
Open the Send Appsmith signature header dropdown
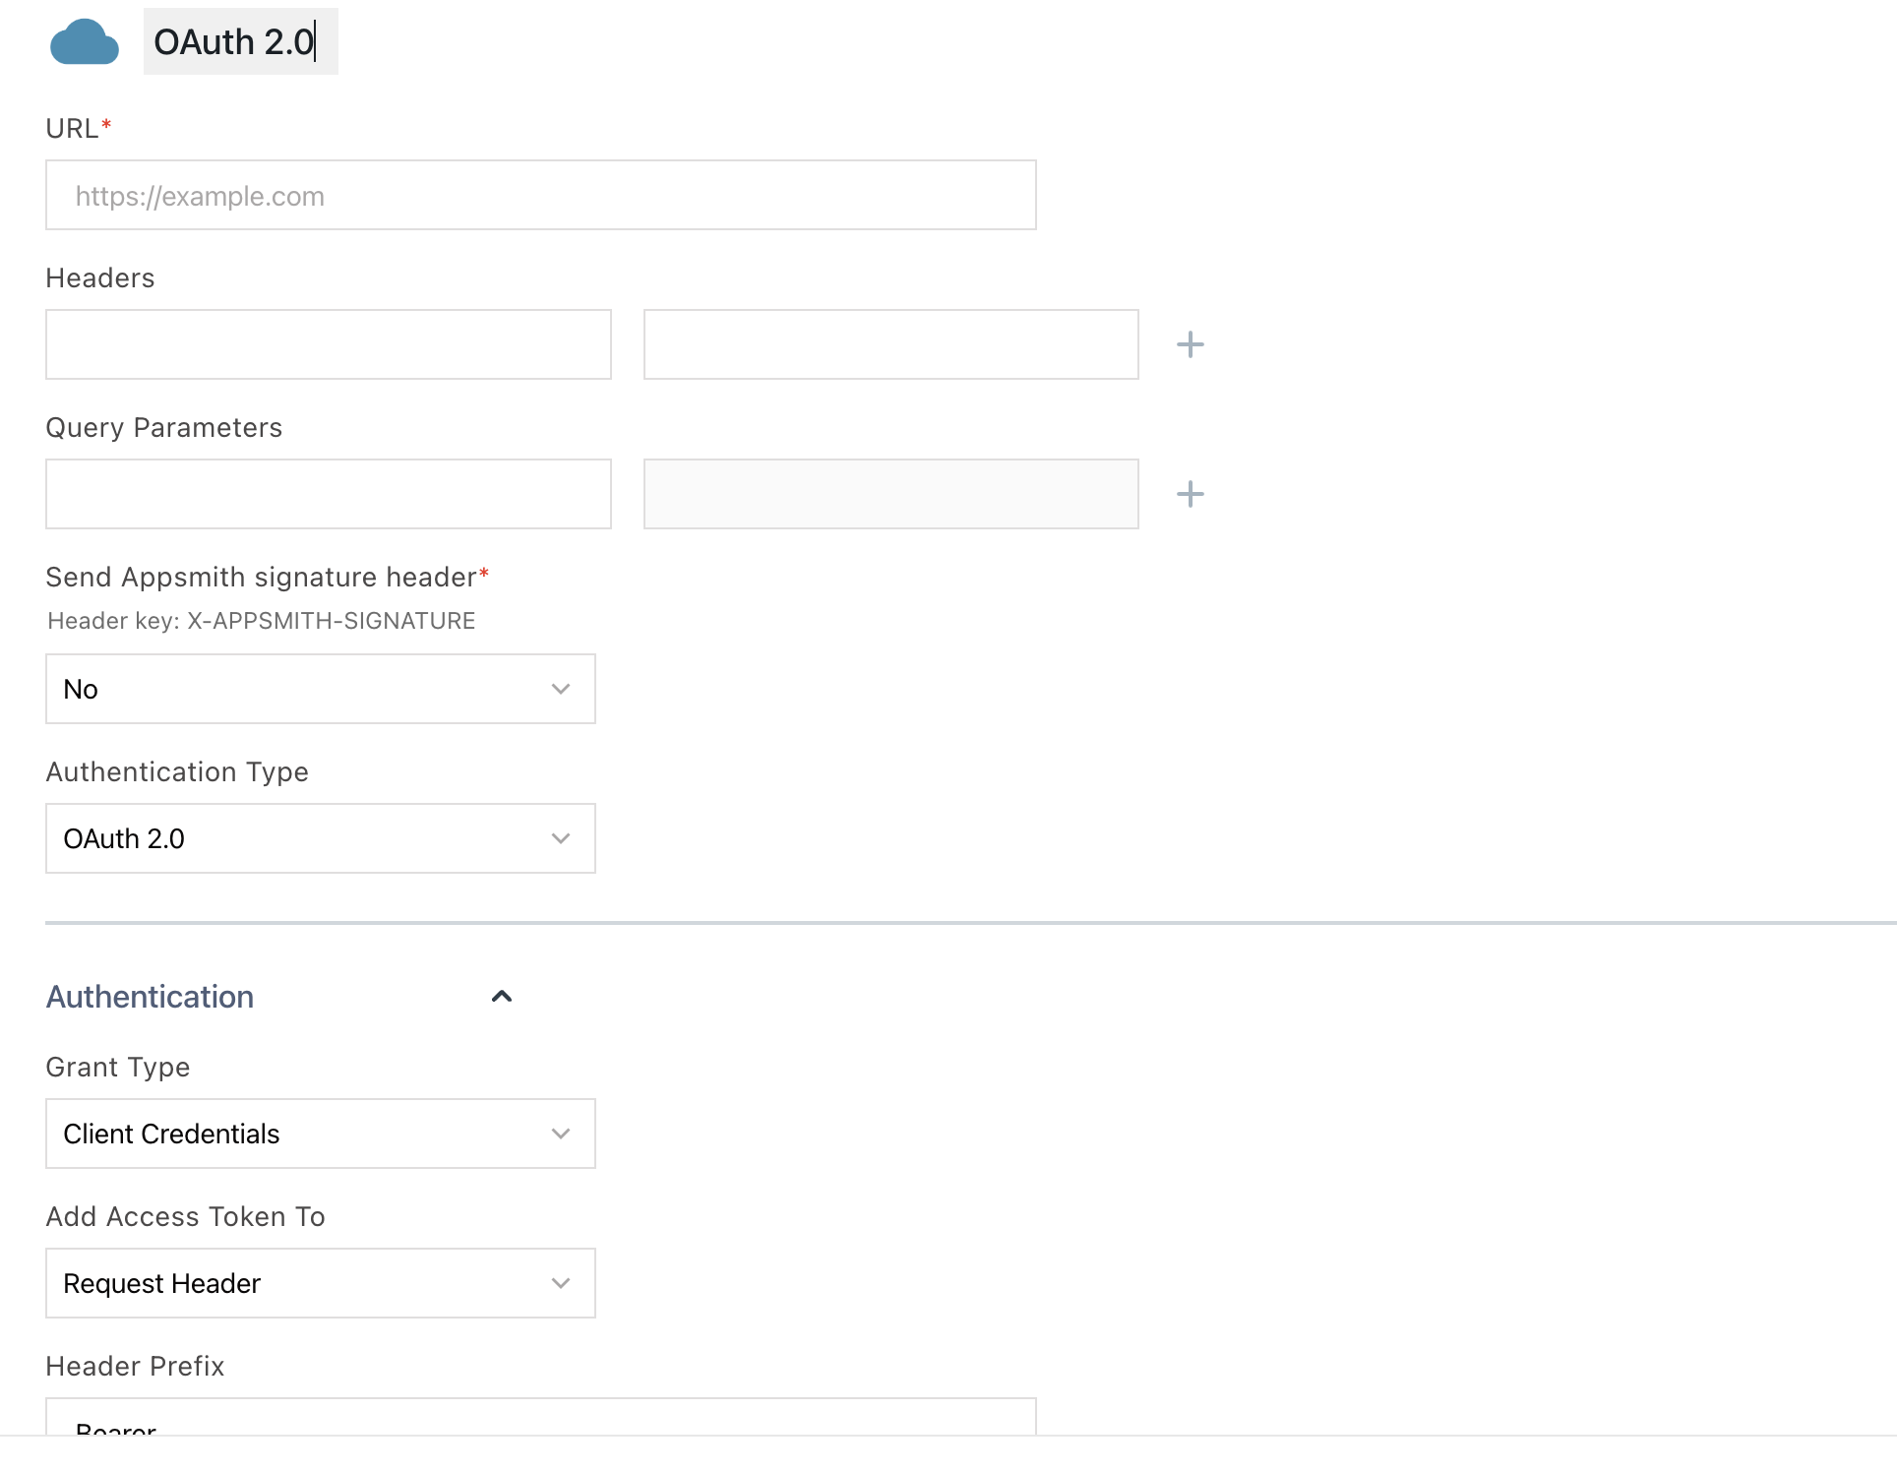[320, 689]
